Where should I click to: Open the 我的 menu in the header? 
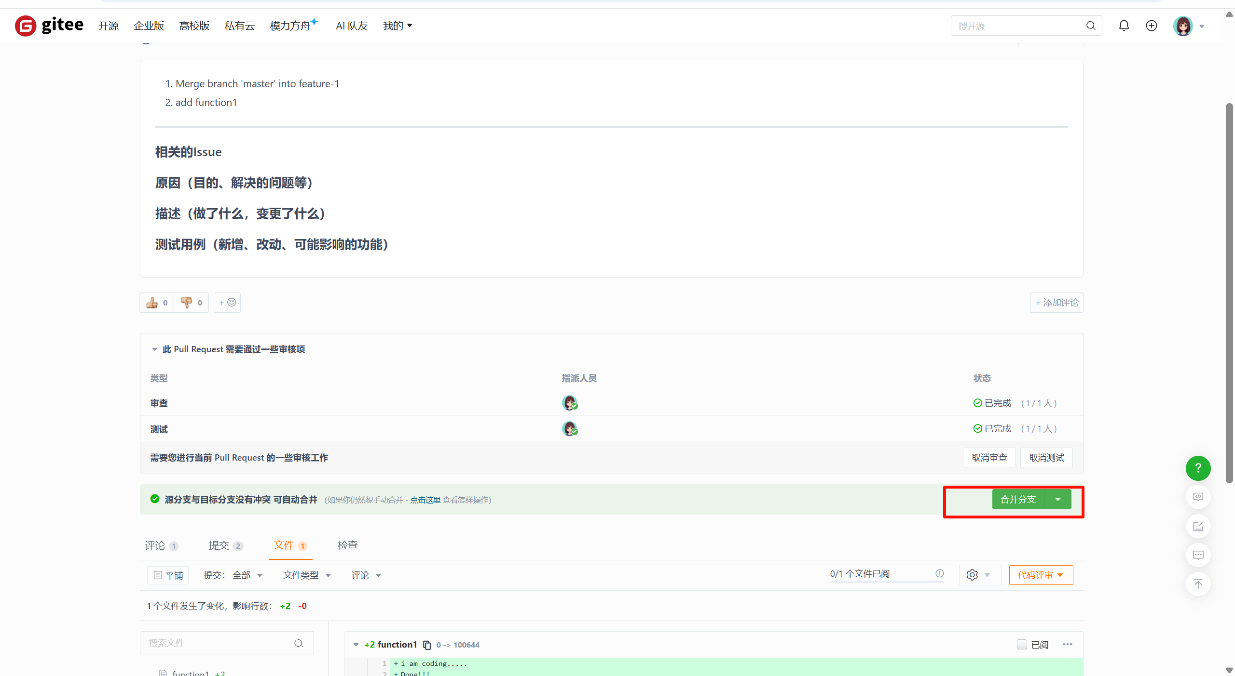click(x=397, y=26)
